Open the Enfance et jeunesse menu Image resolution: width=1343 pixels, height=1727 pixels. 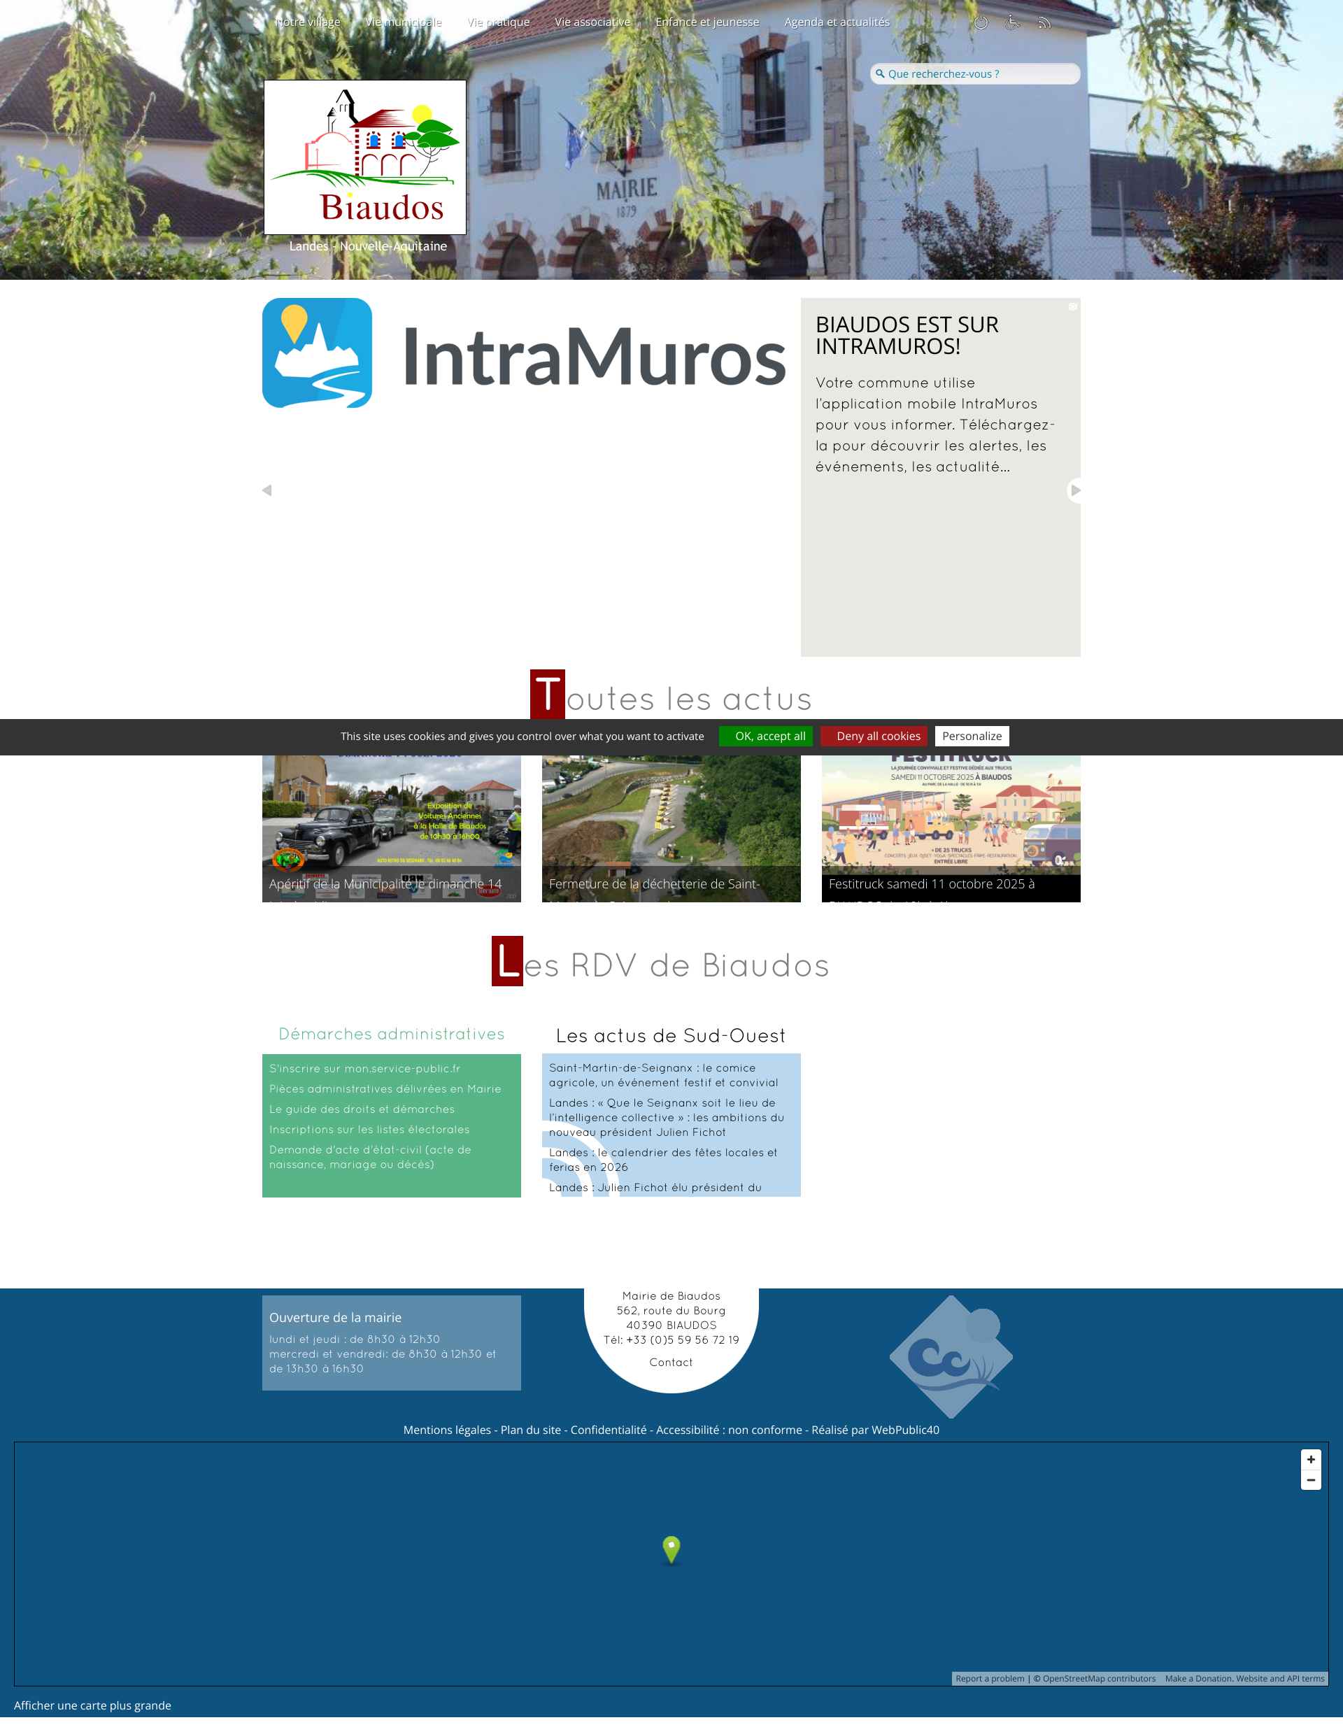pyautogui.click(x=707, y=22)
